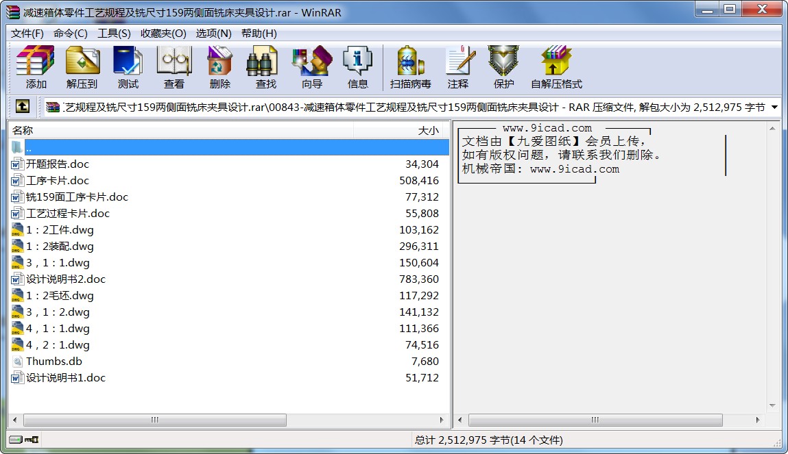The image size is (788, 454).
Task: Click comment pane horizontal scrollbar thumb
Action: pyautogui.click(x=595, y=420)
